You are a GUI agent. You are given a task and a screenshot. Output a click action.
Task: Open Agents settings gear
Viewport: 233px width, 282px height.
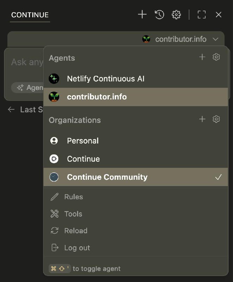point(216,57)
